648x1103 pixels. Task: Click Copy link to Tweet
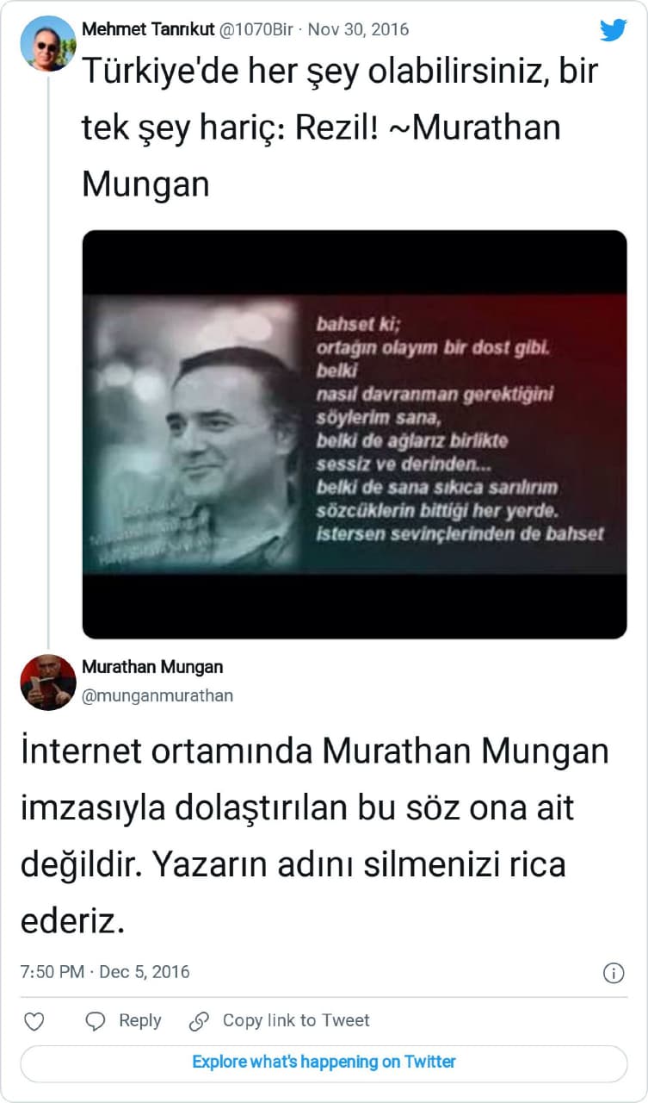[x=296, y=1020]
